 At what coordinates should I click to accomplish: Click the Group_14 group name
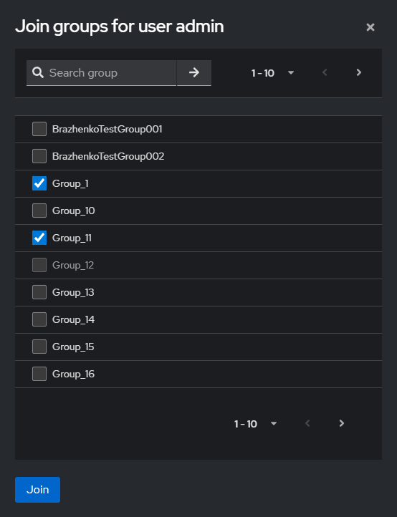[73, 319]
